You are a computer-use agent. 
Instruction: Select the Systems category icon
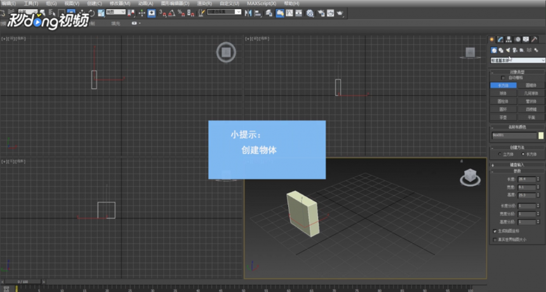(x=536, y=50)
